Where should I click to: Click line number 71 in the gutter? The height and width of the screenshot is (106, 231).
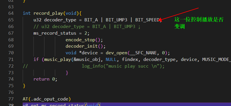pyautogui.click(x=11, y=59)
